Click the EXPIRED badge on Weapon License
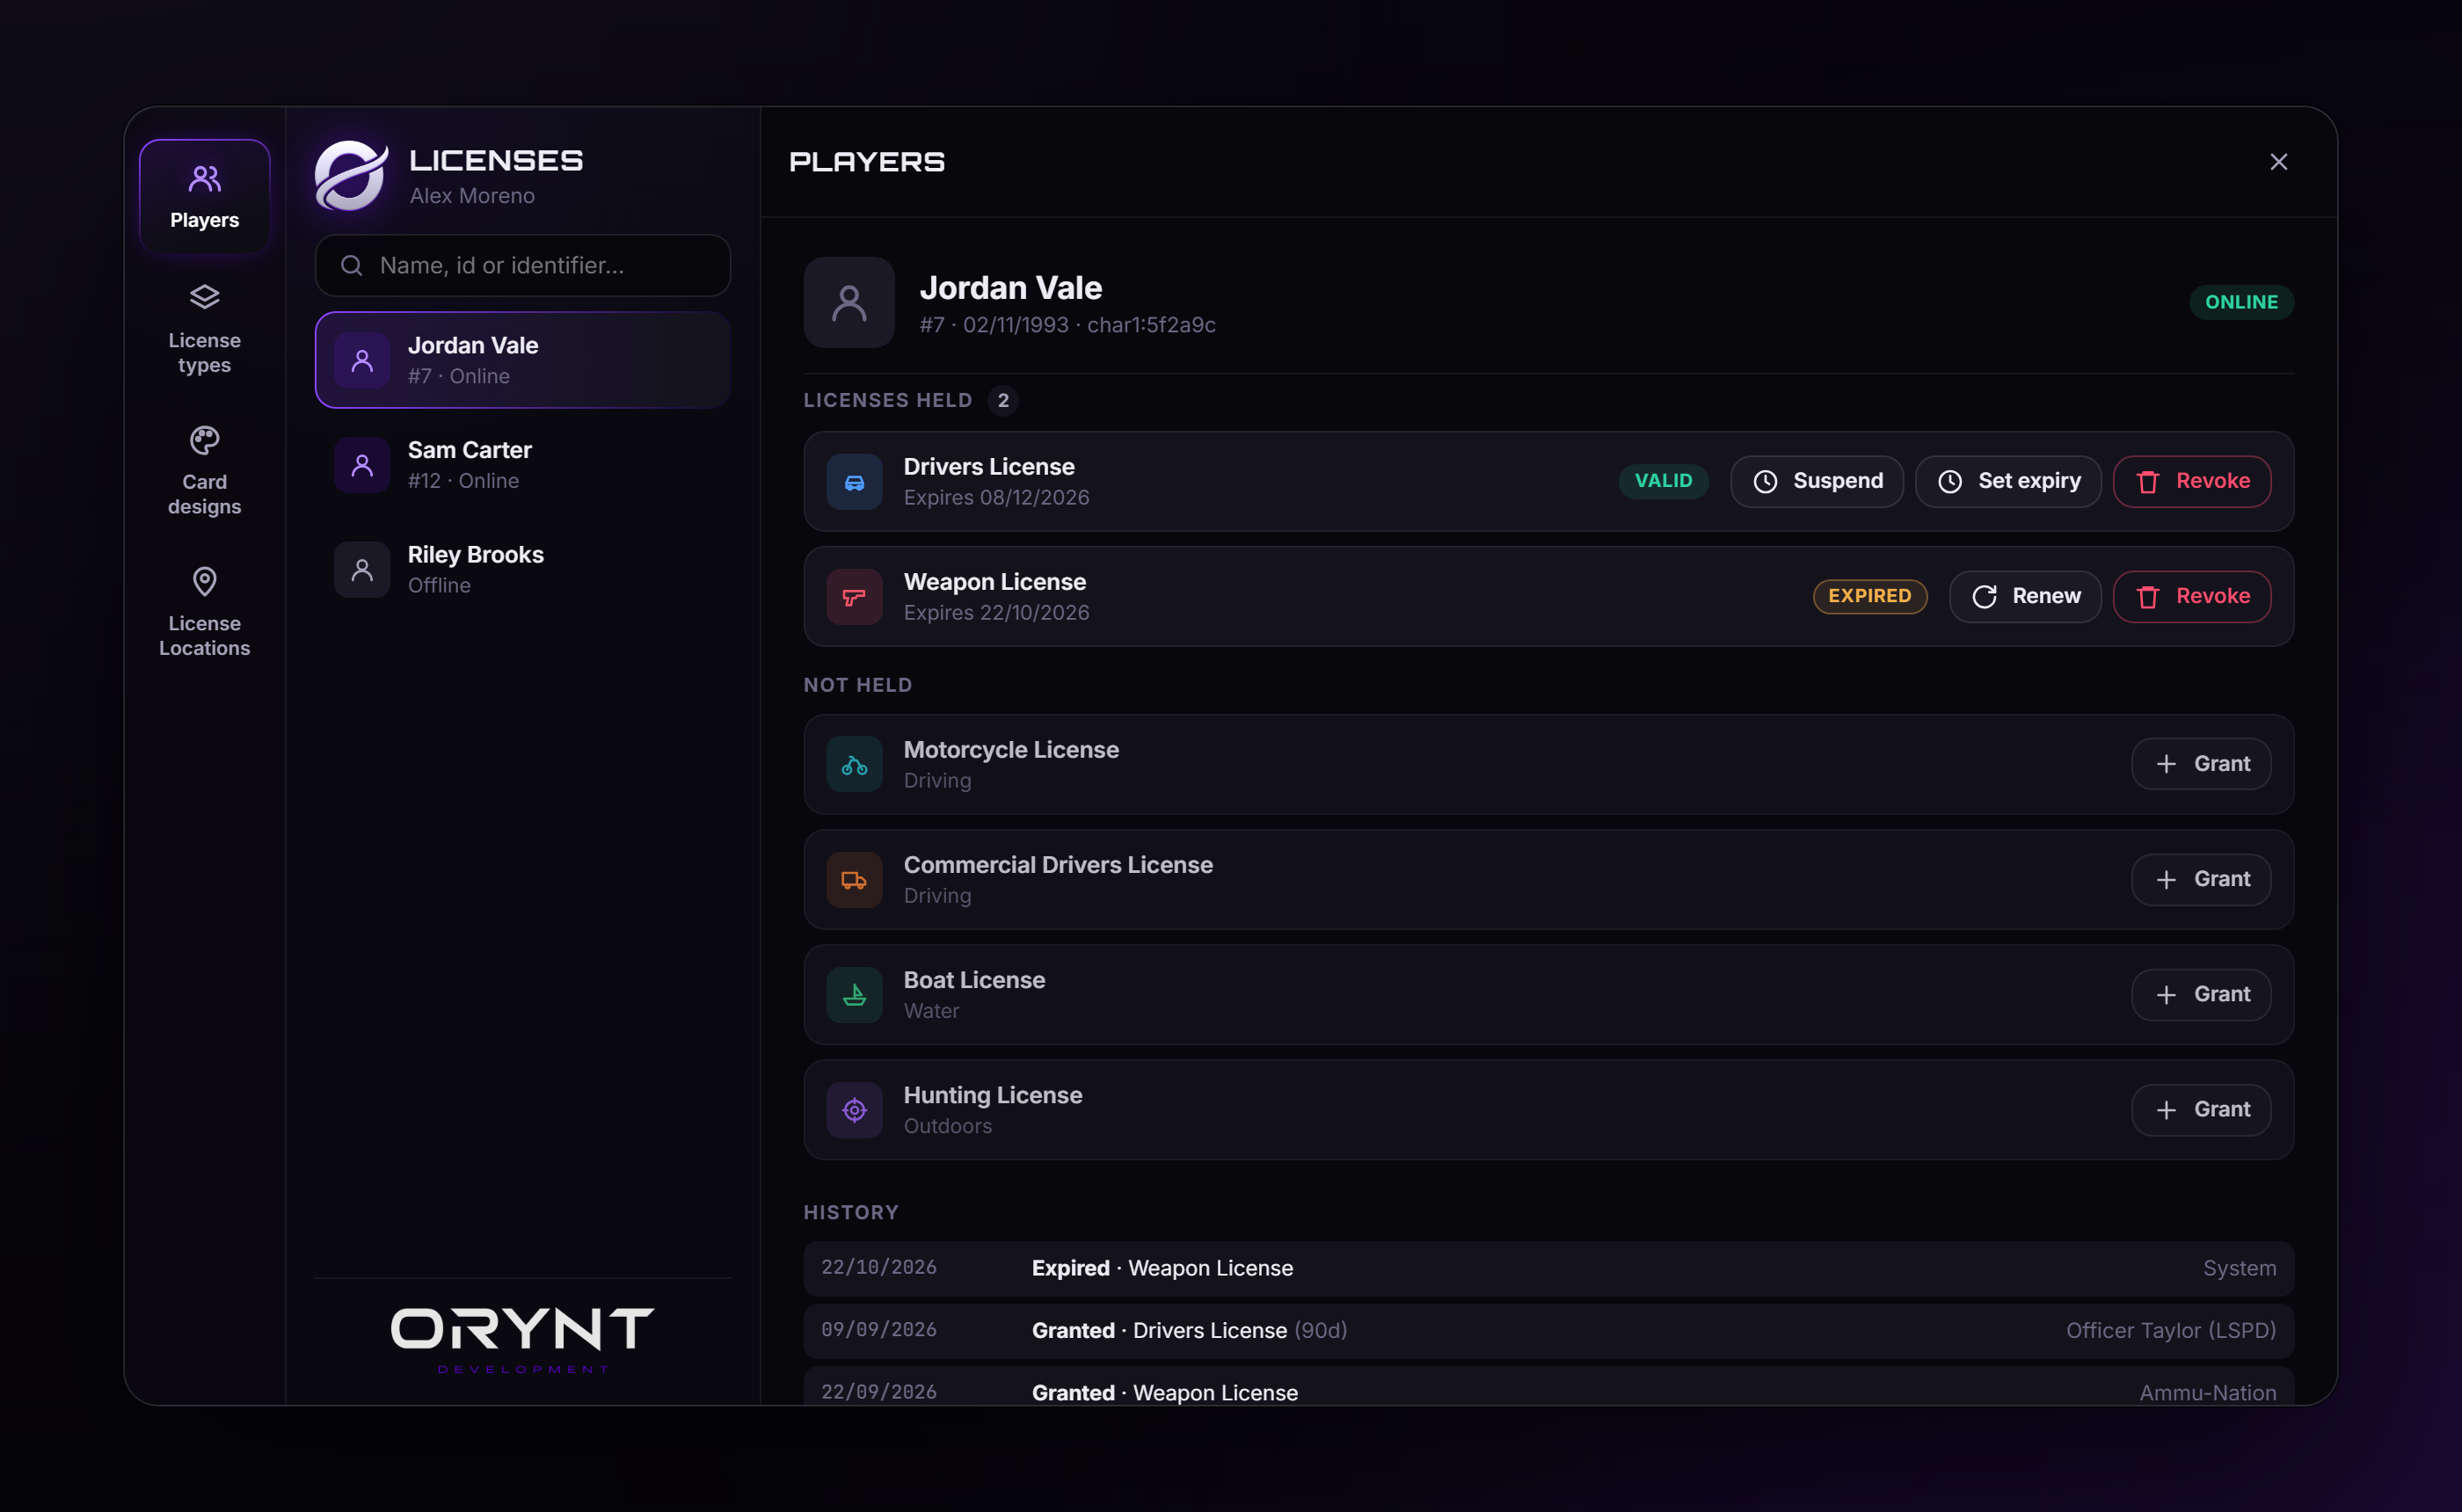Screen dimensions: 2462x1512 [x=1869, y=596]
